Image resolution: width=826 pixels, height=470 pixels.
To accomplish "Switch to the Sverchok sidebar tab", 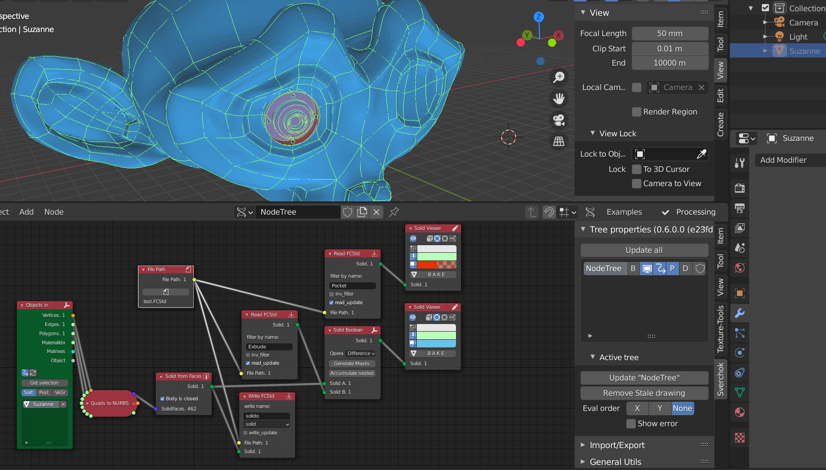I will [721, 379].
